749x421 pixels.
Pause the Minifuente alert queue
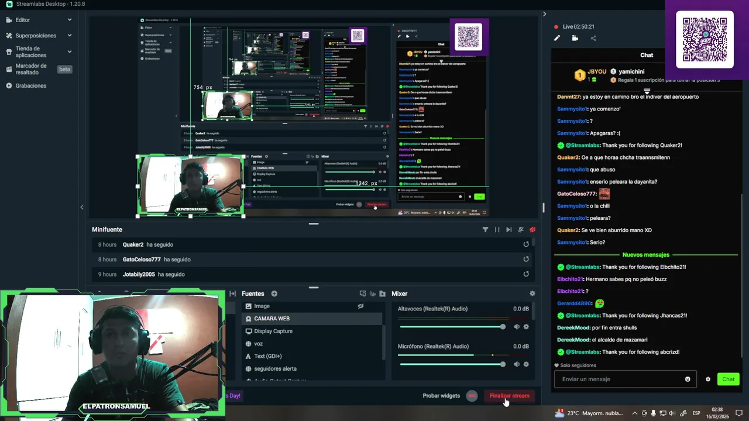pyautogui.click(x=497, y=230)
